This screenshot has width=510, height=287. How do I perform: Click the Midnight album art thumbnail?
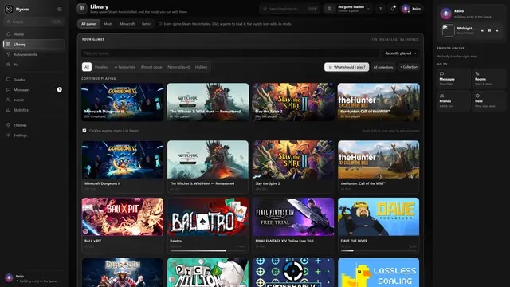coord(448,30)
